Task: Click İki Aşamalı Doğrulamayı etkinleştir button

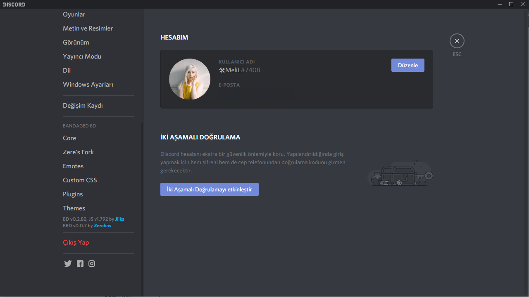Action: coord(210,189)
